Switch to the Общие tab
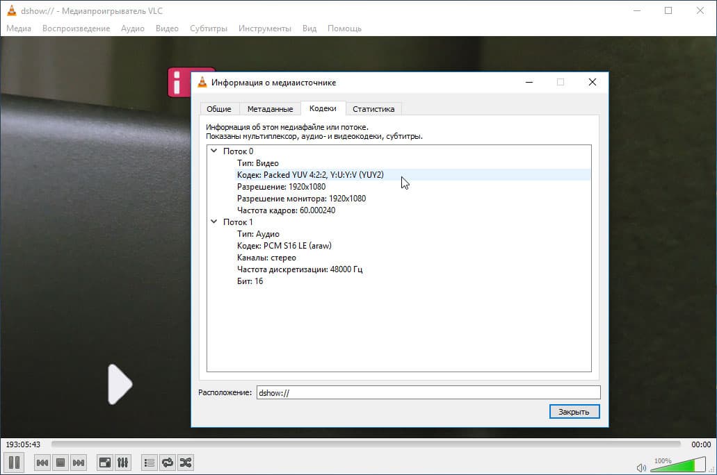Screen dimensions: 717x475 click(x=219, y=109)
